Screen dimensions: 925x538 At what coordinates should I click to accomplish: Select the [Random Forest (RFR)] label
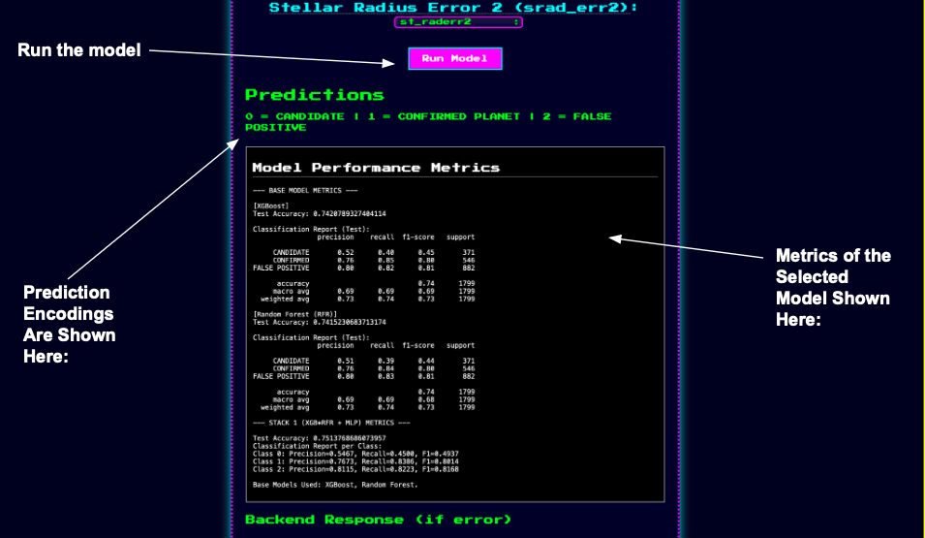tap(295, 314)
